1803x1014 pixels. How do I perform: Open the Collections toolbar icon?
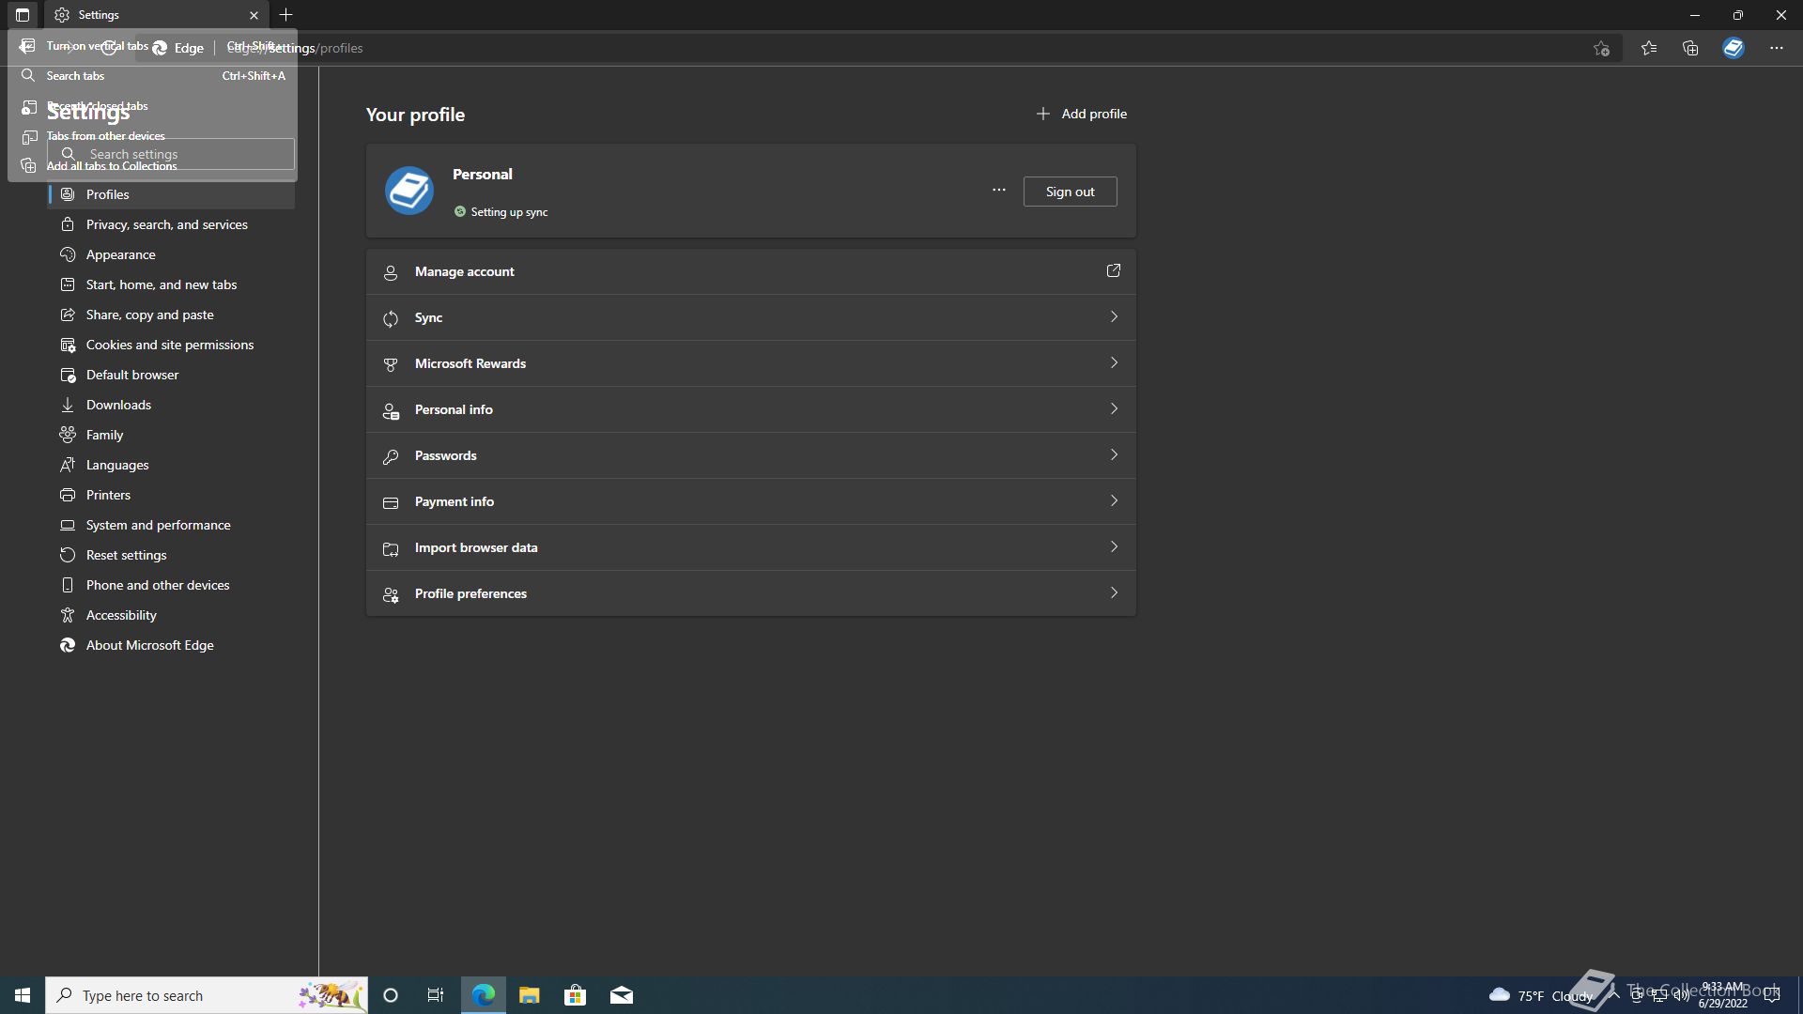1690,48
